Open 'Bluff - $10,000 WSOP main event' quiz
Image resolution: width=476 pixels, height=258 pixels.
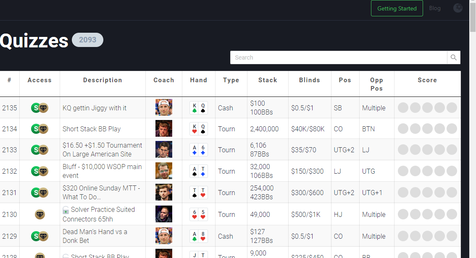[x=102, y=171]
